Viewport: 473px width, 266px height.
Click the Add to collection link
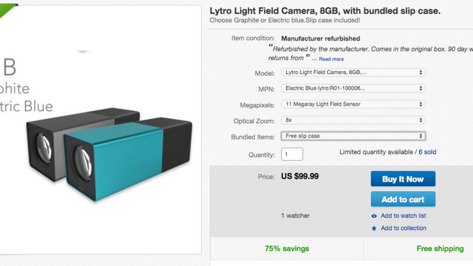(403, 228)
